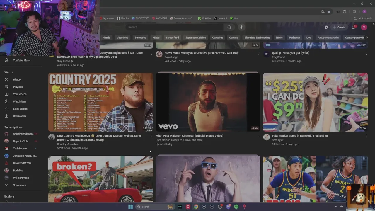
Task: Select the Mixes filter chip
Action: tap(156, 38)
